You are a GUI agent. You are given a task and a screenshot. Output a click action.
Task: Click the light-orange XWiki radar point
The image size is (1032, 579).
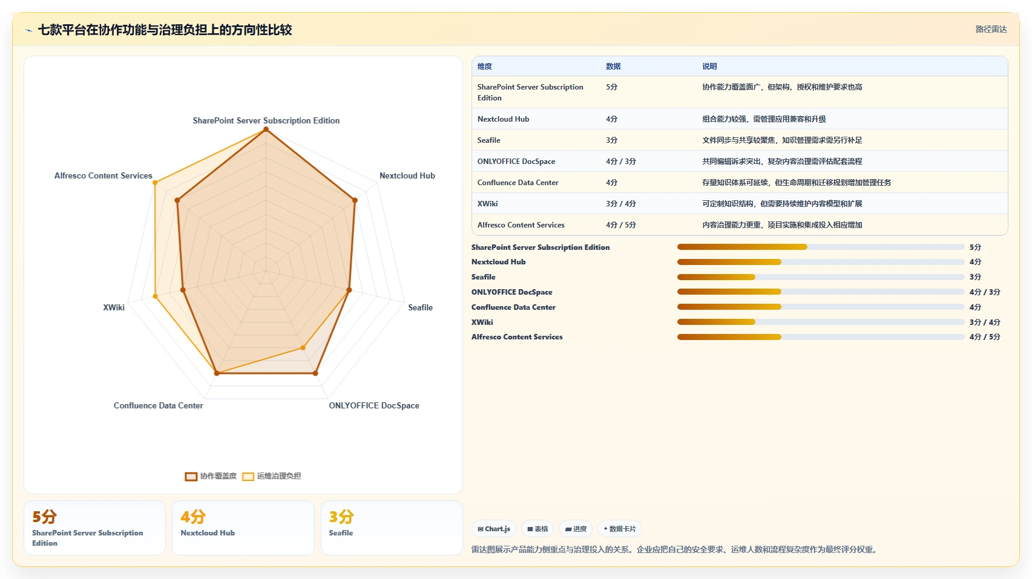pyautogui.click(x=156, y=296)
